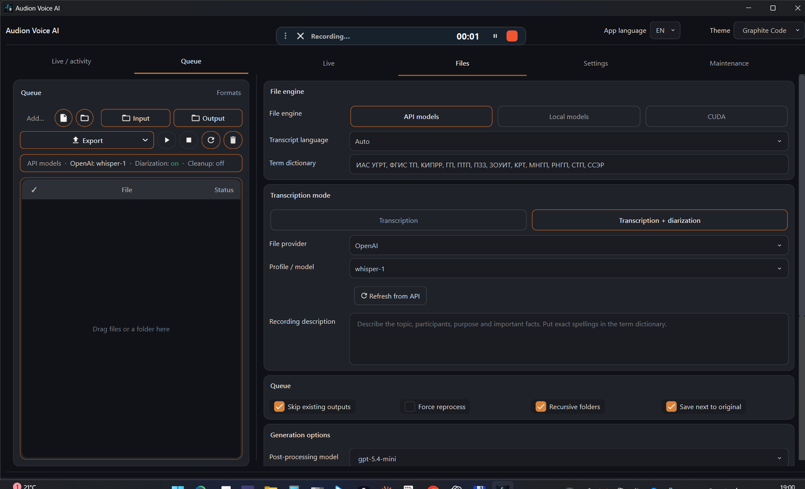805x489 pixels.
Task: Open the Theme Graphite Code dropdown
Action: coord(770,31)
